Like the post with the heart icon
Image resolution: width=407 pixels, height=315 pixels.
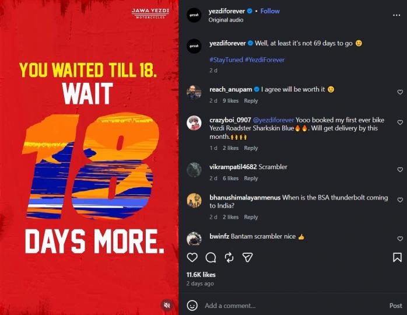(192, 257)
